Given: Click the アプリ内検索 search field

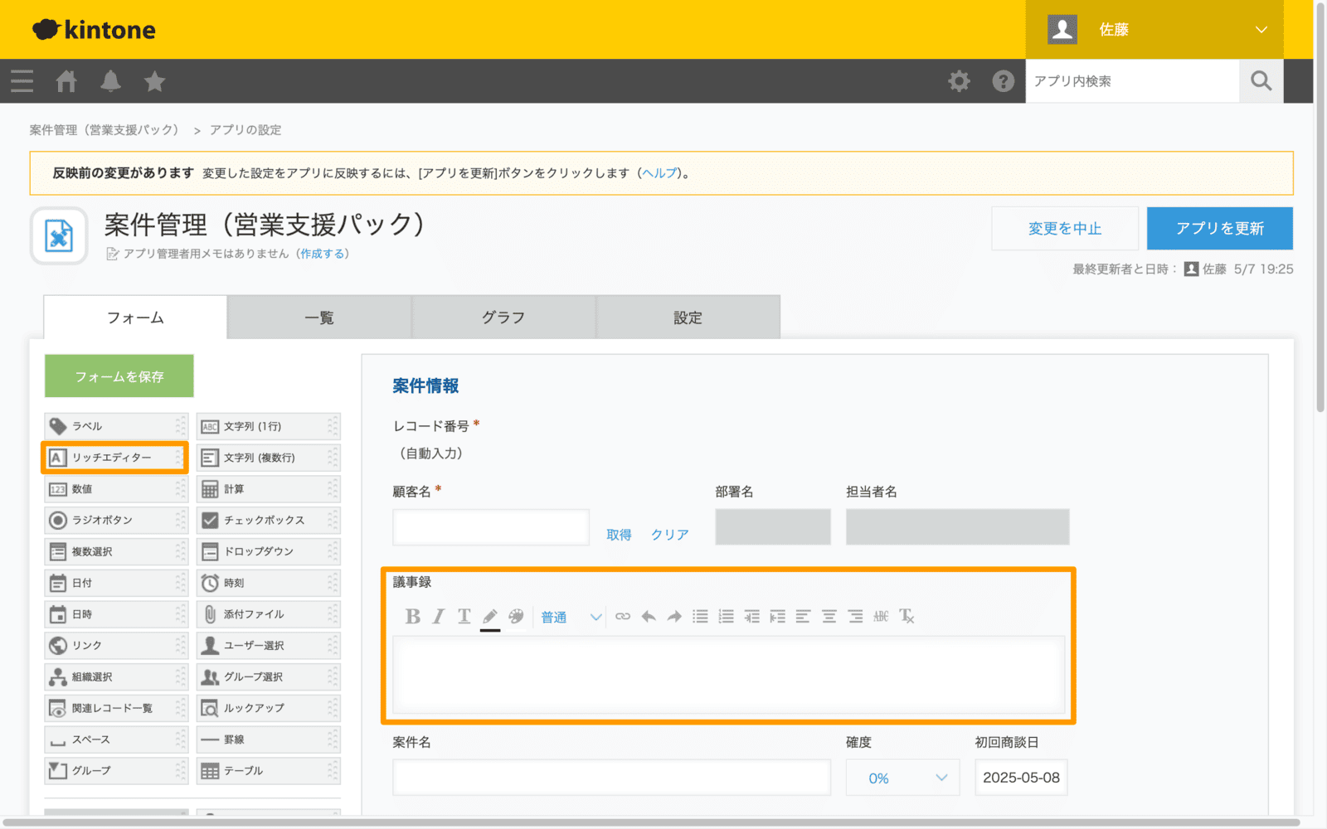Looking at the screenshot, I should [1132, 81].
